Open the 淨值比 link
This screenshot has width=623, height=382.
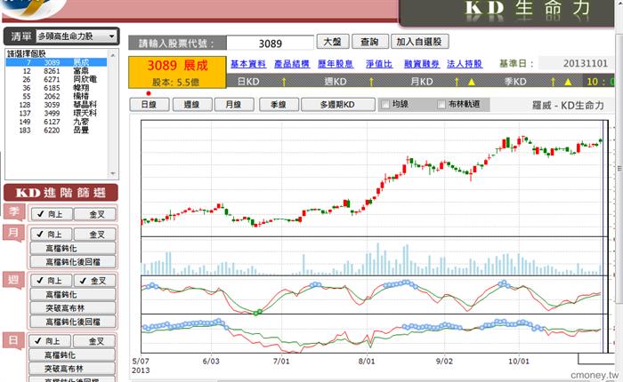click(379, 64)
